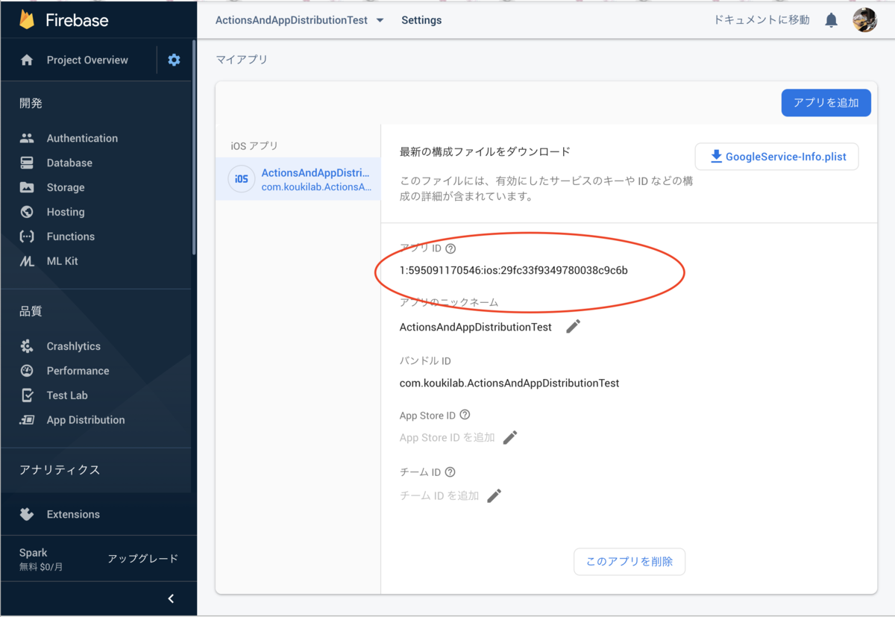Click the Functions brackets icon
Viewport: 895px width, 617px height.
click(x=27, y=237)
